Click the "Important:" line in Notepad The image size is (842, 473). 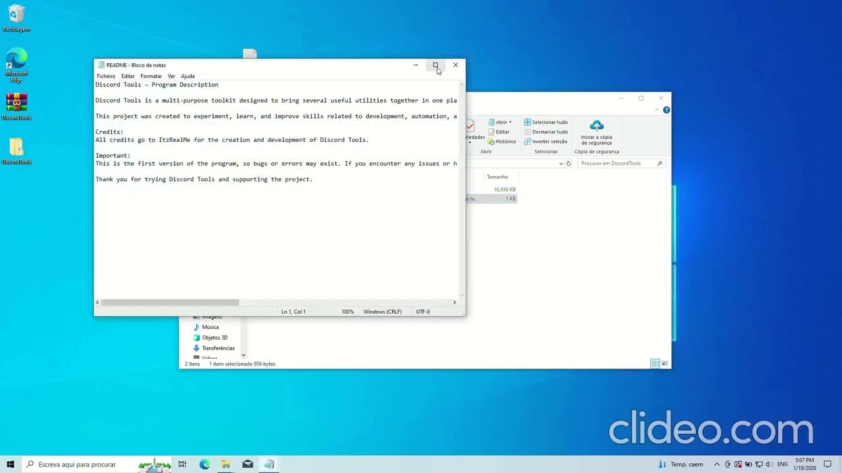pyautogui.click(x=113, y=156)
